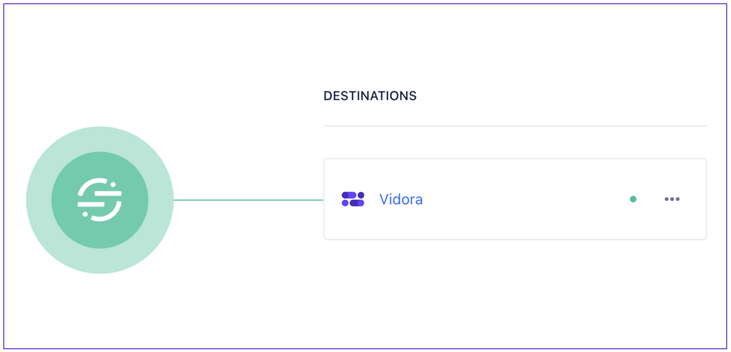Select the DESTINATIONS heading

370,96
